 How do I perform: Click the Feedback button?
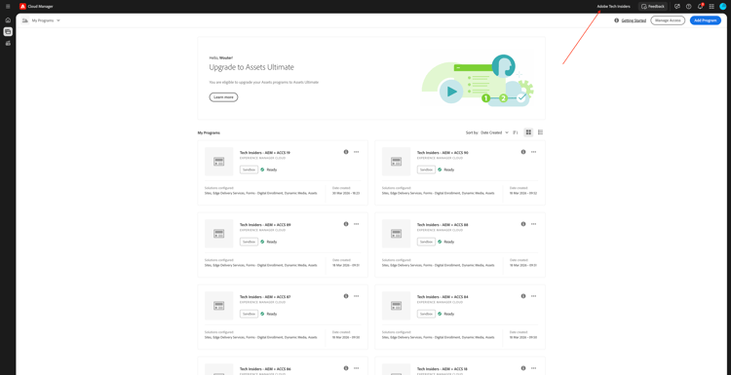pyautogui.click(x=653, y=7)
